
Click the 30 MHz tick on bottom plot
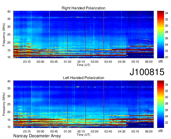9,96
